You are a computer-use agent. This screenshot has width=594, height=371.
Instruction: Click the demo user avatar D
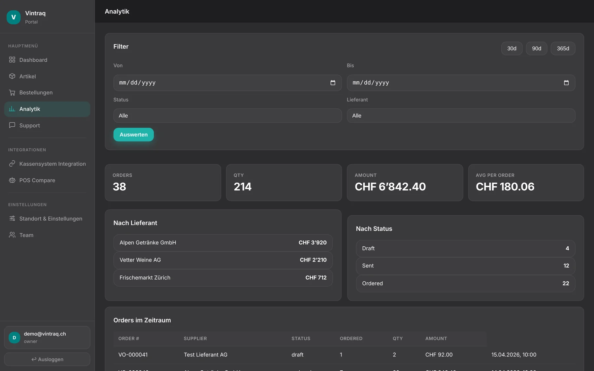[14, 338]
